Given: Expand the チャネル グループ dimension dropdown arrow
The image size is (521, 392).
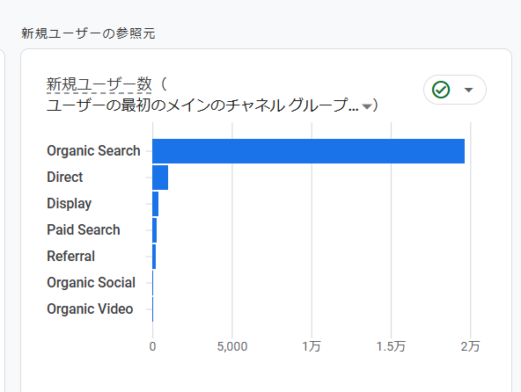Looking at the screenshot, I should (367, 106).
